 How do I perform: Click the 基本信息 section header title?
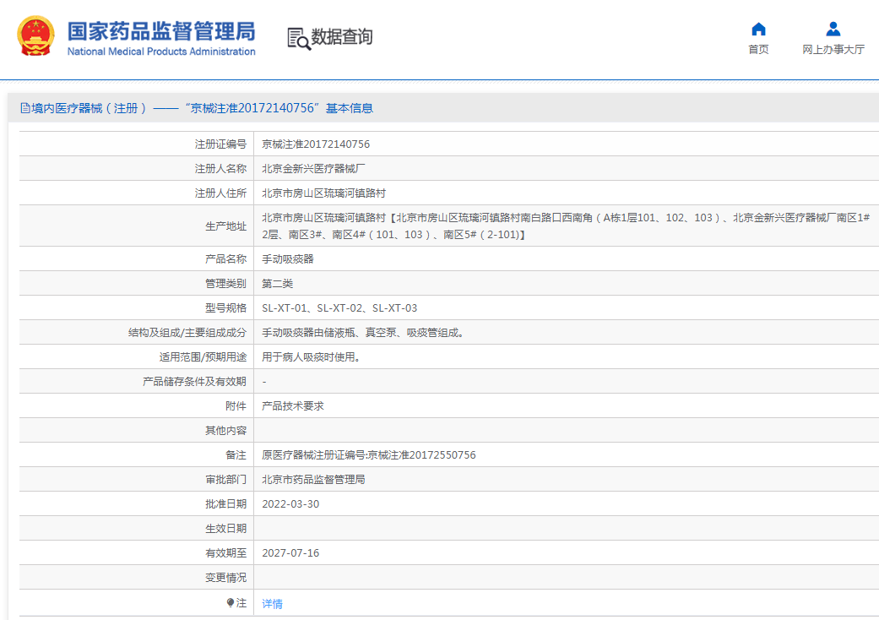pyautogui.click(x=349, y=108)
